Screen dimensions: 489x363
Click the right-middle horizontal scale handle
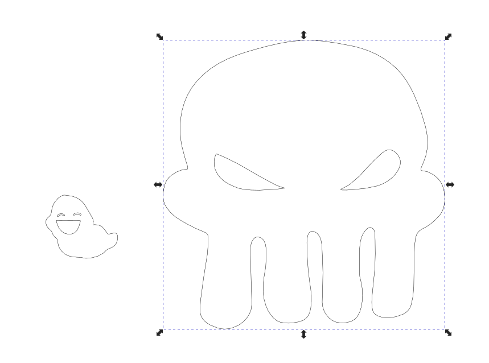pos(450,184)
